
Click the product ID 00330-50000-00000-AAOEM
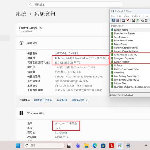tap(72, 81)
